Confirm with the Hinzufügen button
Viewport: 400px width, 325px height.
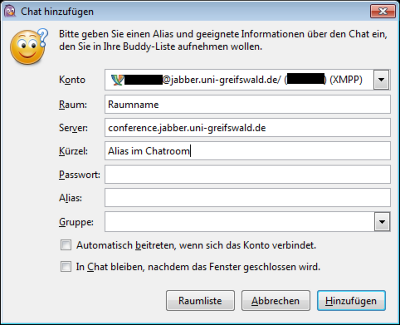pyautogui.click(x=351, y=301)
